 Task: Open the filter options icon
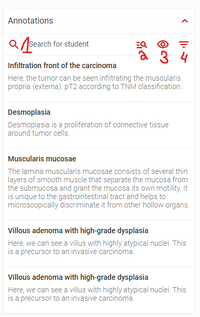184,45
